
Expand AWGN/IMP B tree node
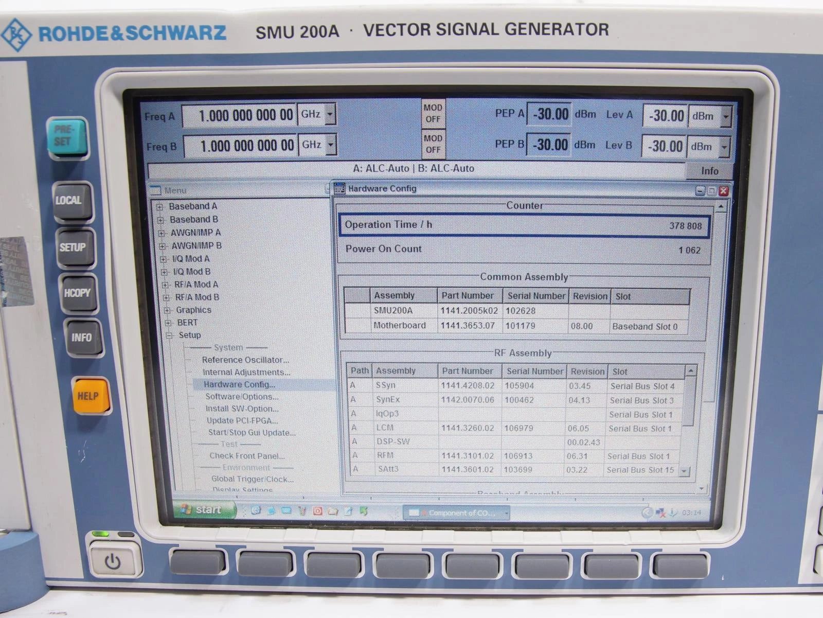pos(162,246)
